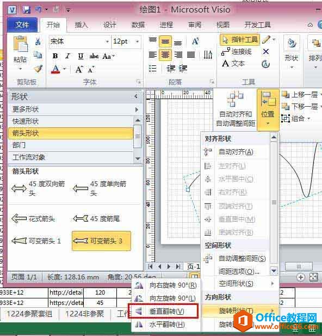
Task: Select align text right icon
Action: coord(178,55)
